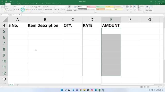The width and height of the screenshot is (165, 92).
Task: Click the red Font Color icon
Action: pyautogui.click(x=29, y=9)
